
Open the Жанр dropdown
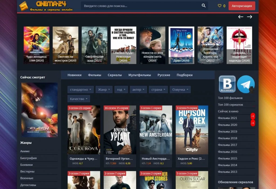click(104, 89)
